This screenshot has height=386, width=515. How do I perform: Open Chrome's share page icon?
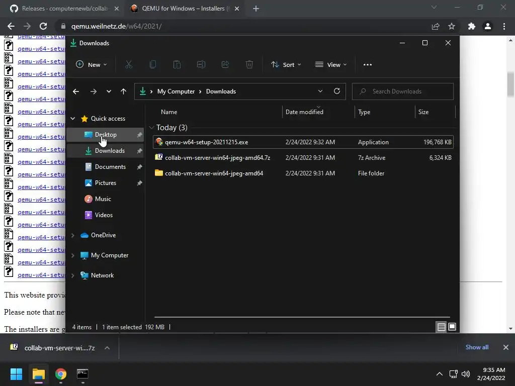[x=436, y=26]
